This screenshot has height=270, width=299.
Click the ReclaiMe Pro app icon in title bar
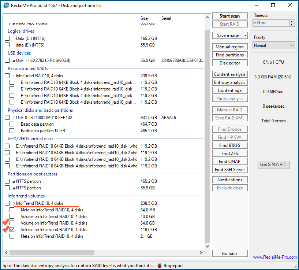6,5
